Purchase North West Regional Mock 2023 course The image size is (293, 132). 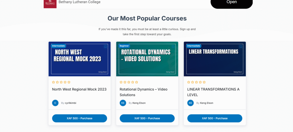click(x=80, y=118)
